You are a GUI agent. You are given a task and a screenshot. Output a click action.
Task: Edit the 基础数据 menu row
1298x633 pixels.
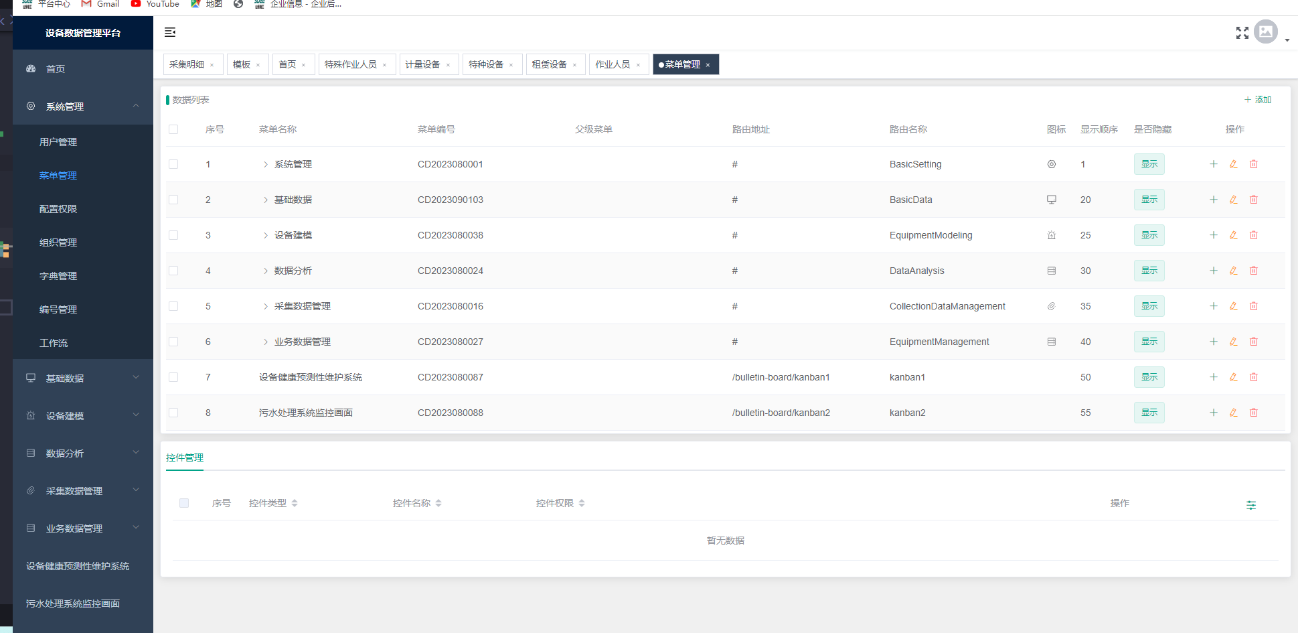click(x=1234, y=200)
